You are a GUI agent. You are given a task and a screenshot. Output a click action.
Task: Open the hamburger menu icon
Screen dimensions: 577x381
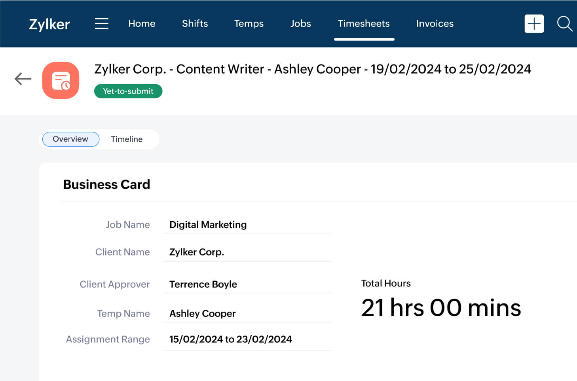(101, 24)
